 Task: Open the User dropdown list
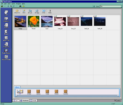tap(121, 6)
